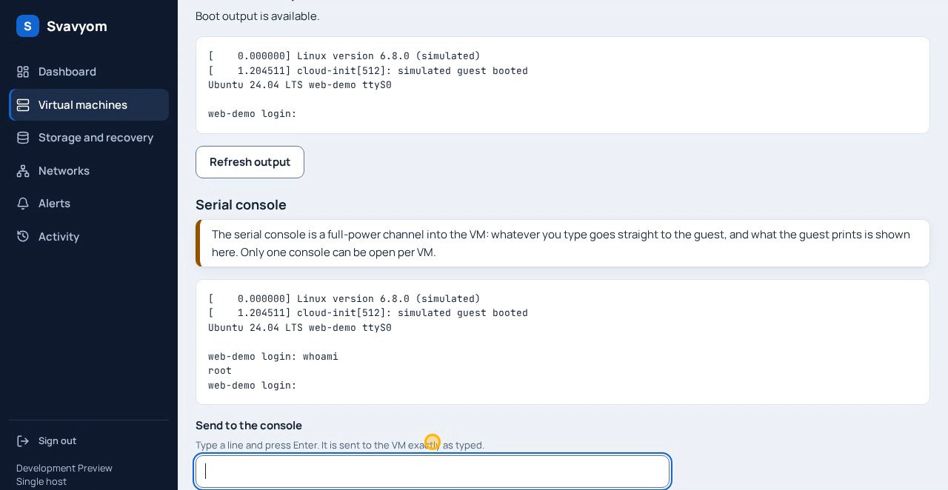
Task: Click the Refresh output button
Action: 250,162
